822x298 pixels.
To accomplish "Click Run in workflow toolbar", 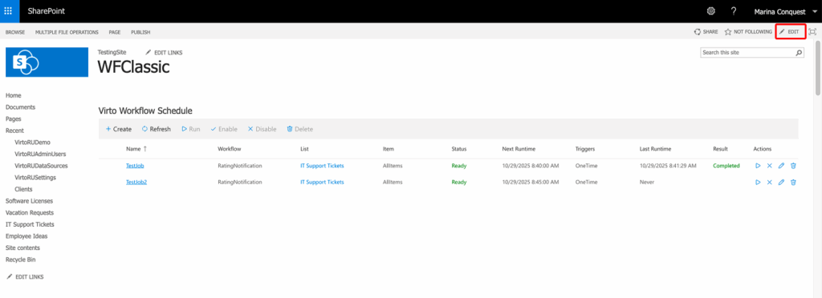I will point(191,129).
